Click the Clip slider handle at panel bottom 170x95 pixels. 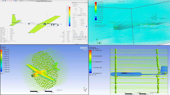(x=86, y=41)
